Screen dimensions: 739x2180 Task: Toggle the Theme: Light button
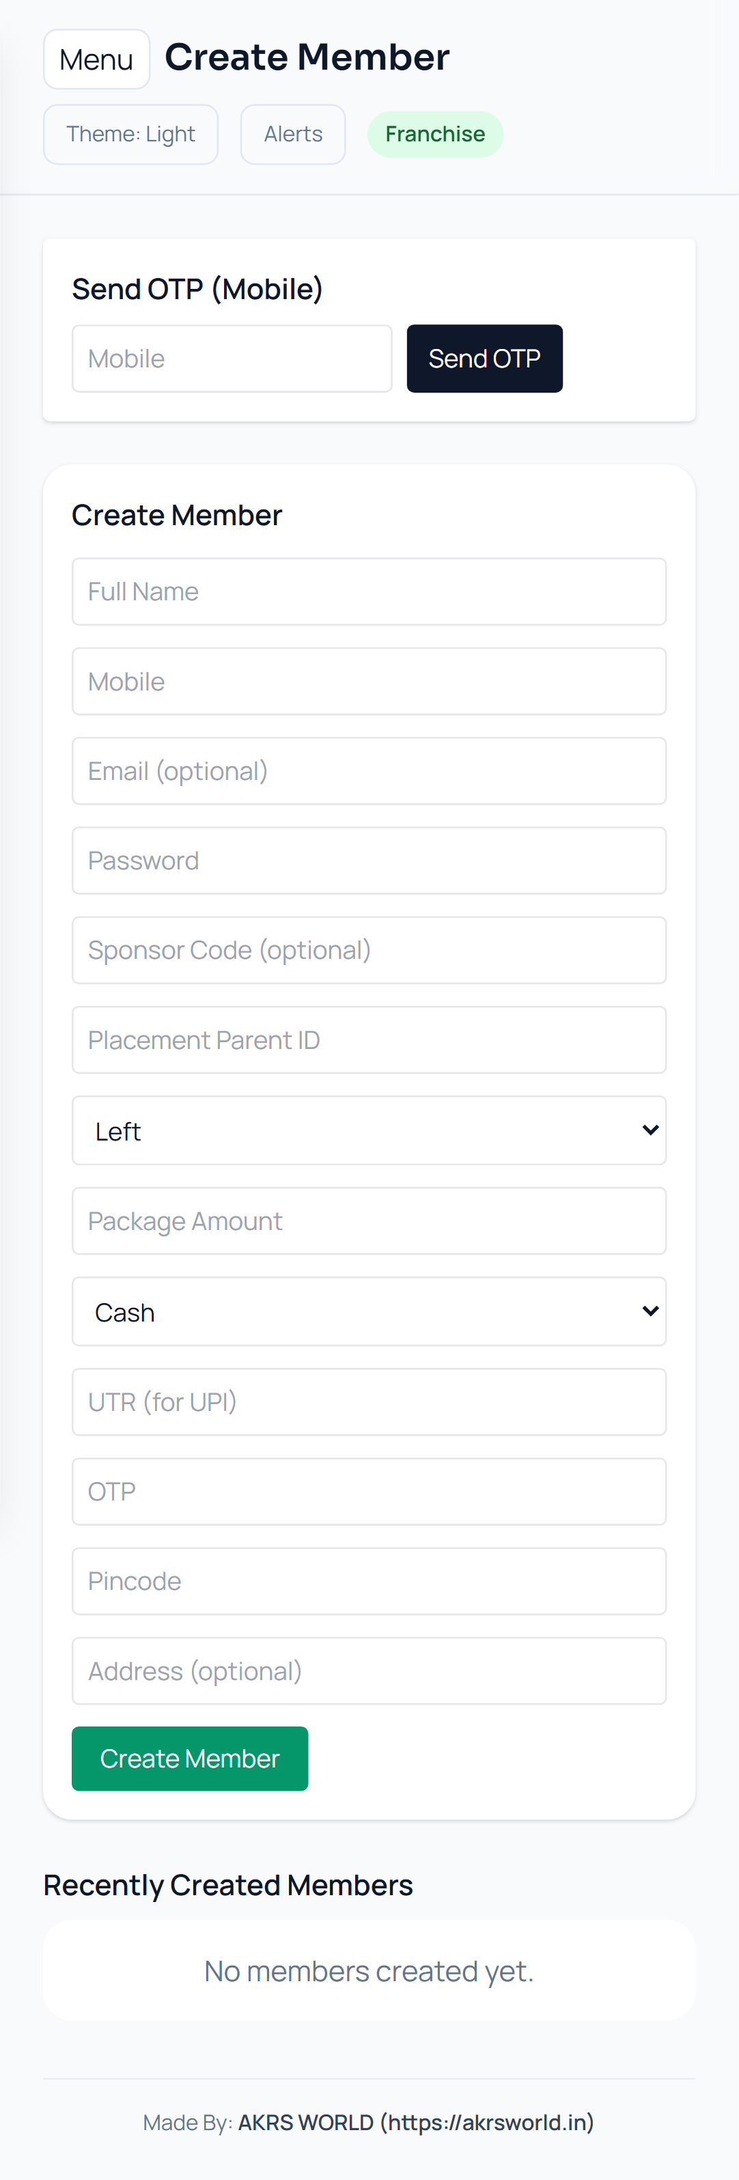click(x=130, y=134)
